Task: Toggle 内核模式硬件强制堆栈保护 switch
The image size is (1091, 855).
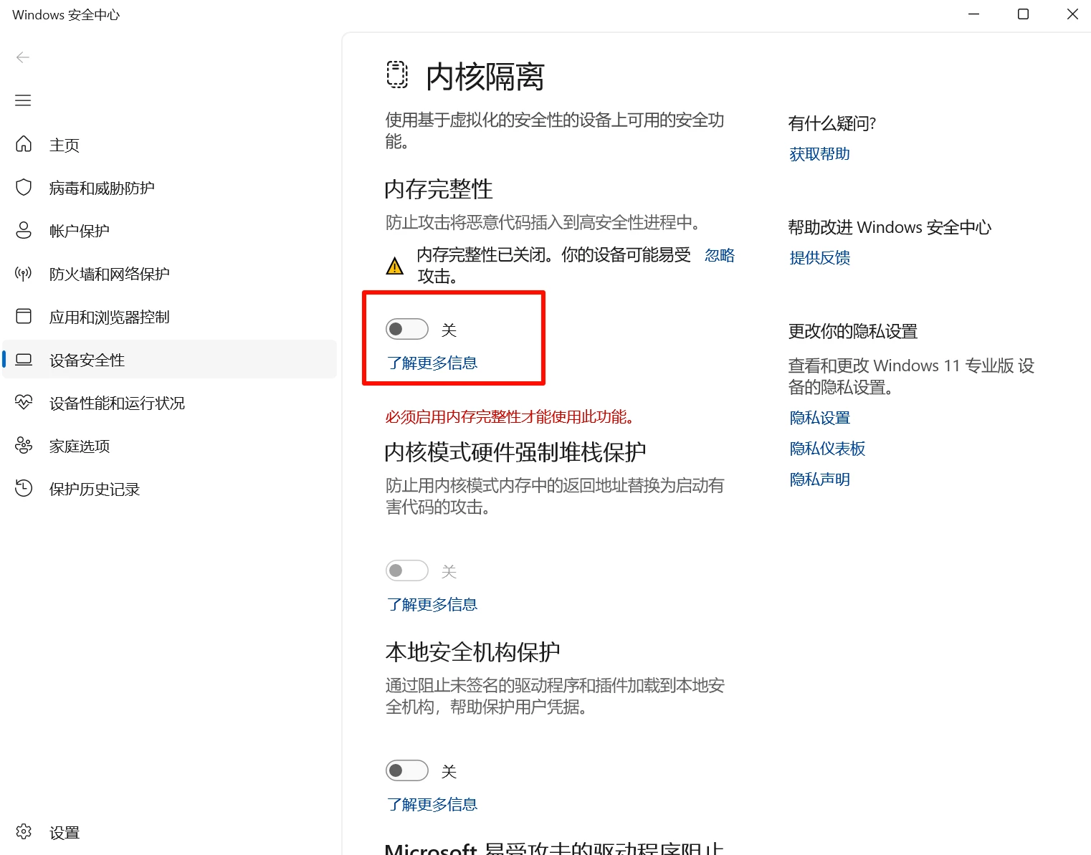Action: coord(406,571)
